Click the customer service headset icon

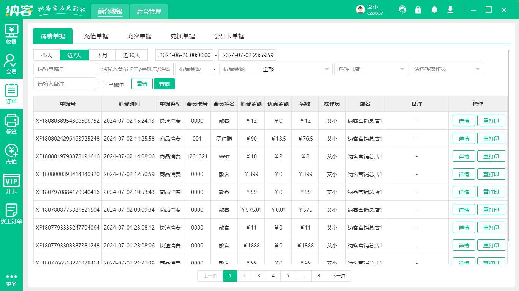[x=402, y=9]
